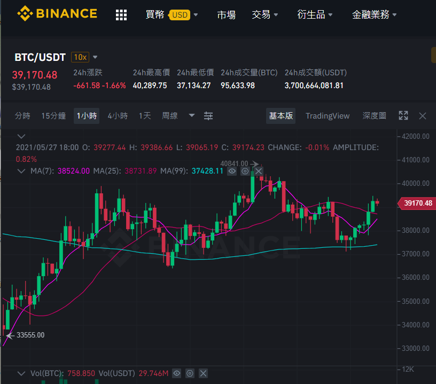Open the 市場 page link
The height and width of the screenshot is (384, 436).
click(227, 15)
